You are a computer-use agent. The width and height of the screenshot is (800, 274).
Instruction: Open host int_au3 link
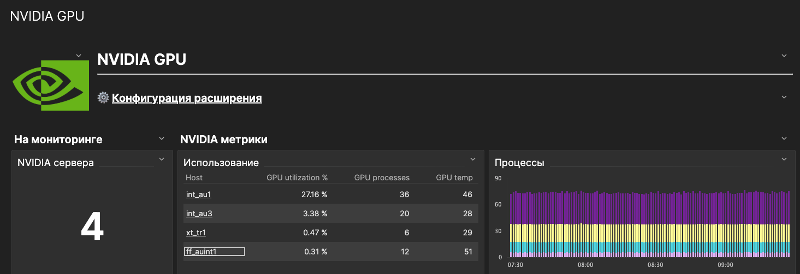coord(199,213)
